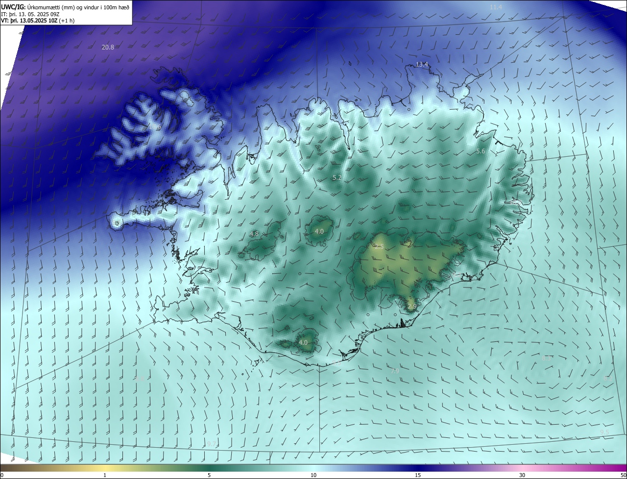Click the '10' tick on the color scale

[x=313, y=476]
